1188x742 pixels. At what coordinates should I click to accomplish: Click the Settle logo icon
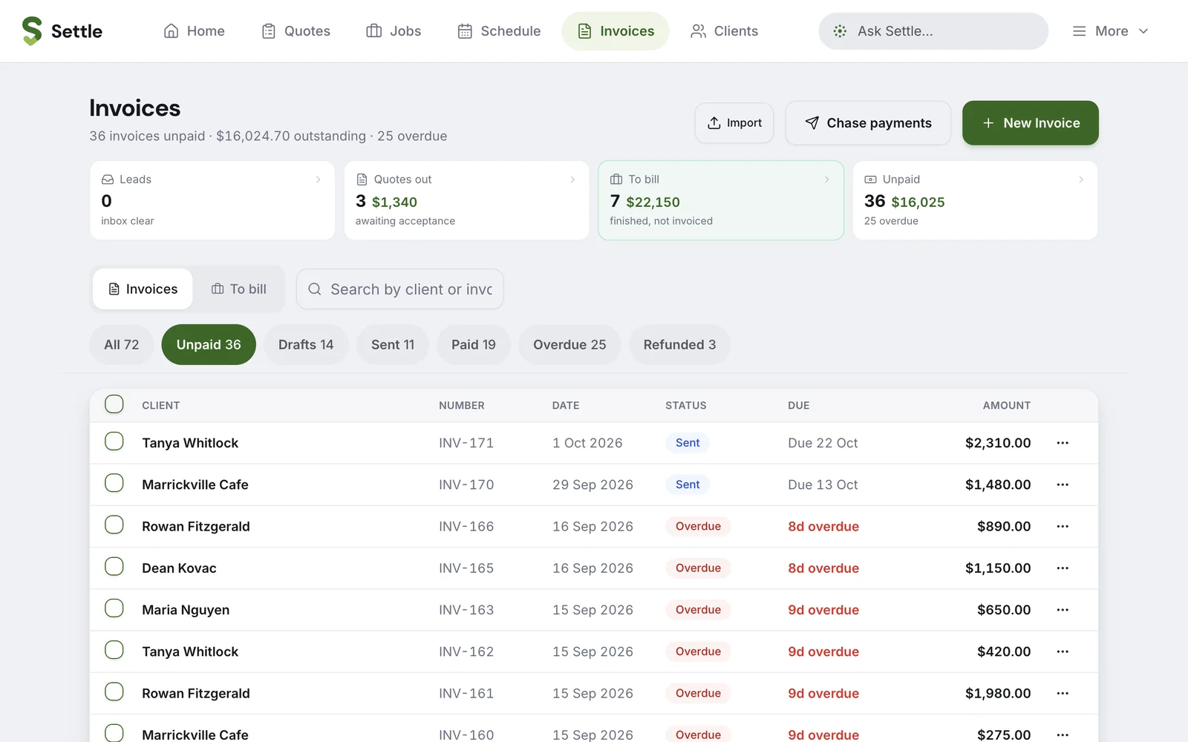tap(32, 31)
